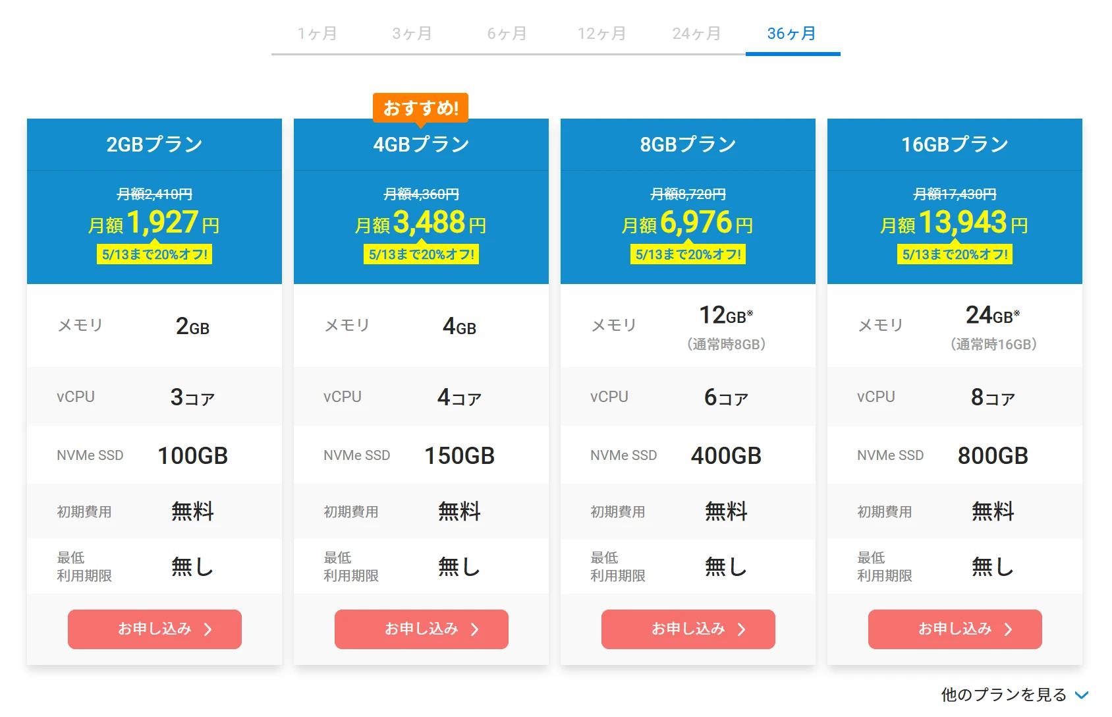Click the 月額13,943円 price
1112x717 pixels.
click(955, 223)
